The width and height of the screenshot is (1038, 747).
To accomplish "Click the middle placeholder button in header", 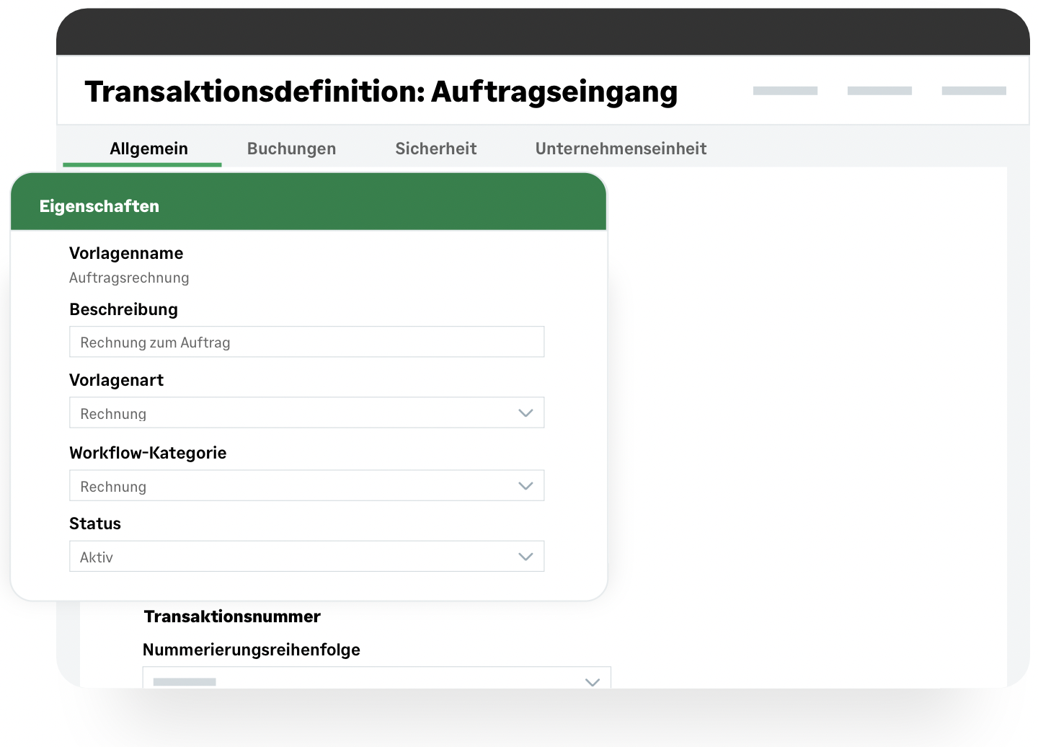I will [879, 91].
